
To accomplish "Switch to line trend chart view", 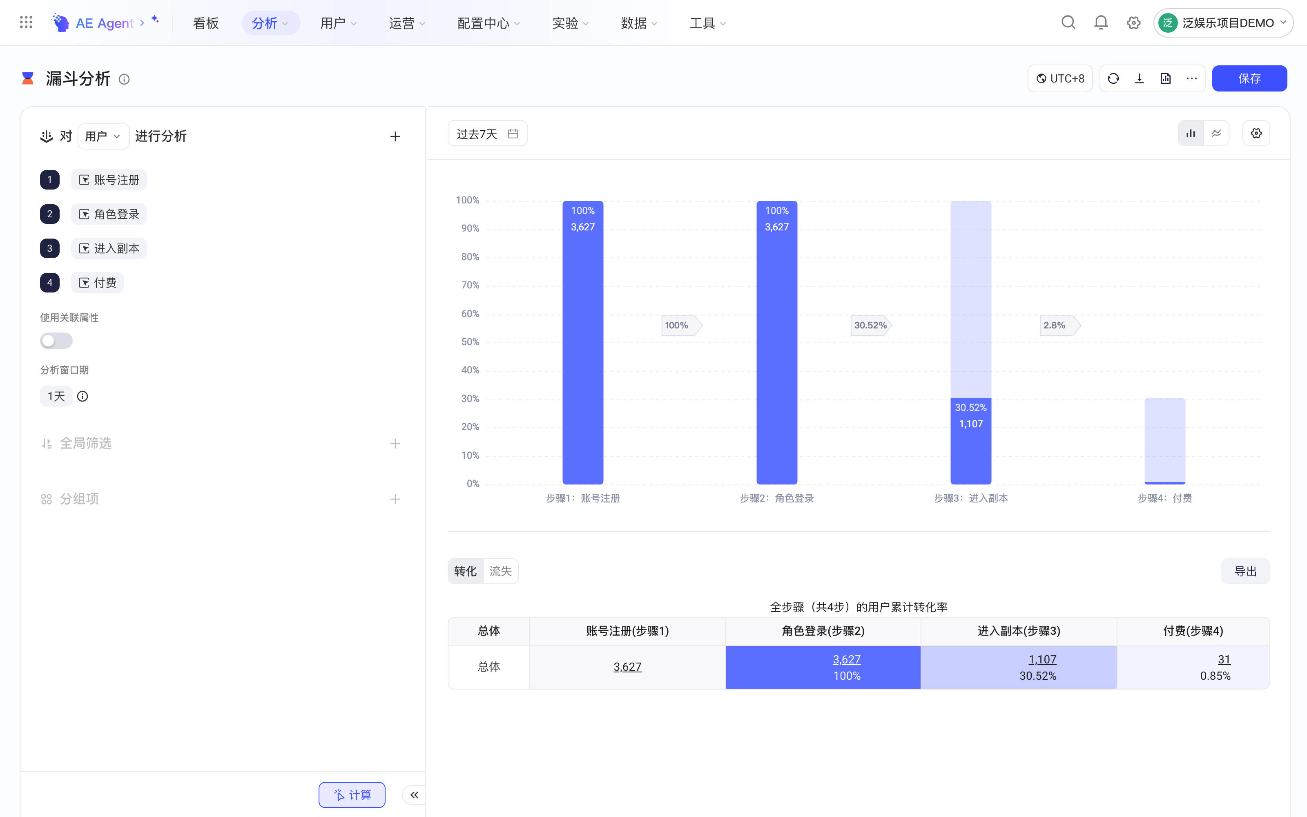I will 1216,134.
